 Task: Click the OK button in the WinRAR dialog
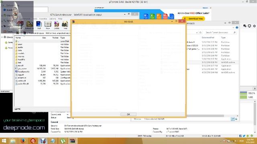128,114
